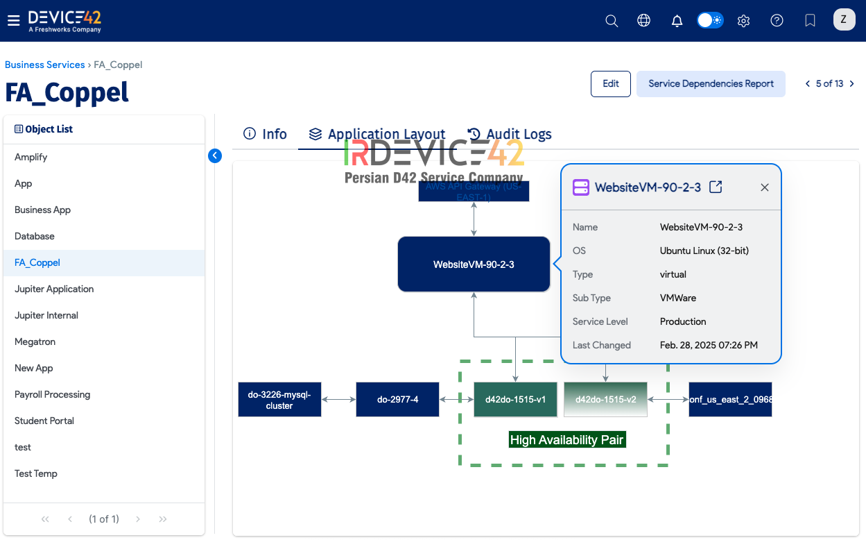Select App in Object List
The image size is (866, 540).
pyautogui.click(x=104, y=183)
